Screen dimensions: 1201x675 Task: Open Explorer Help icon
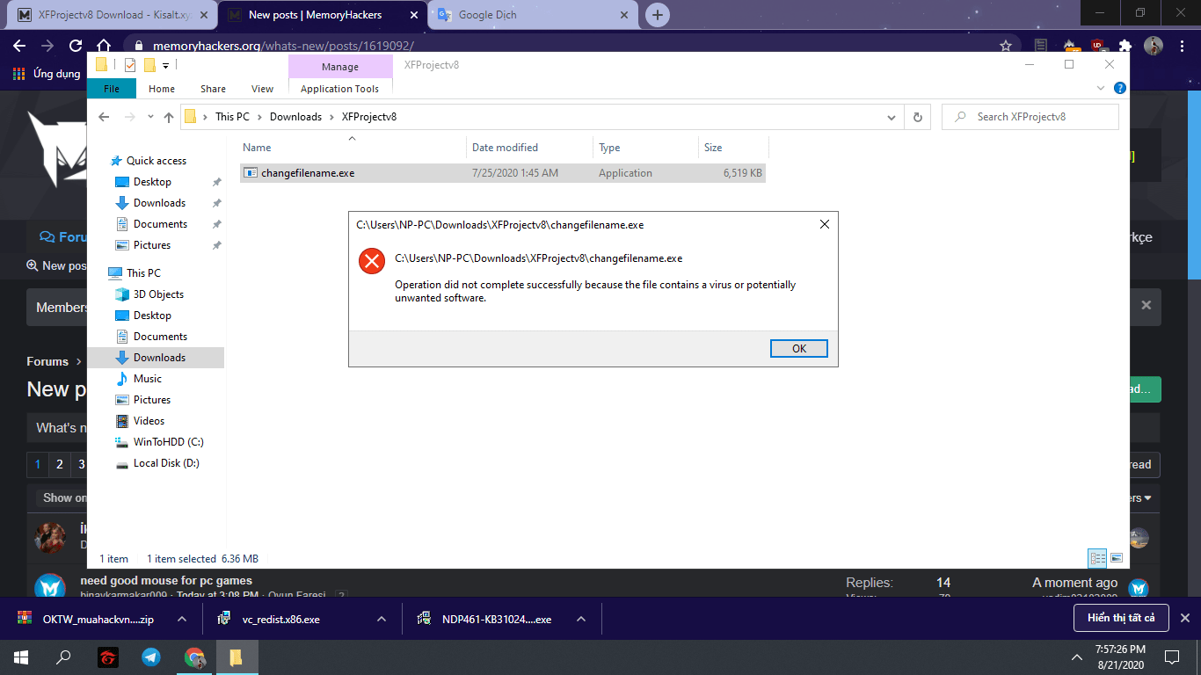pos(1119,89)
